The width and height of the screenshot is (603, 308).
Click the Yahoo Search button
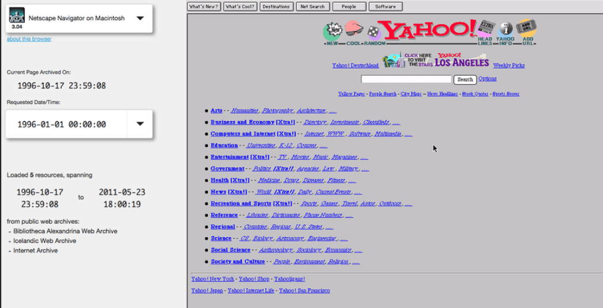coord(465,79)
